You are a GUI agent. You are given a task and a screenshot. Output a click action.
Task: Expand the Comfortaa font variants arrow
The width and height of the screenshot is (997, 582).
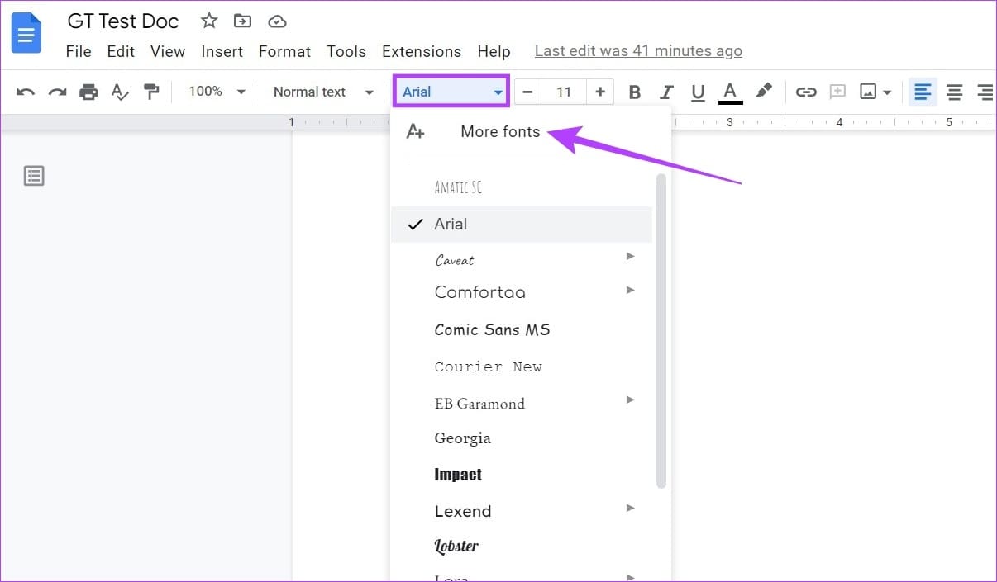[631, 290]
